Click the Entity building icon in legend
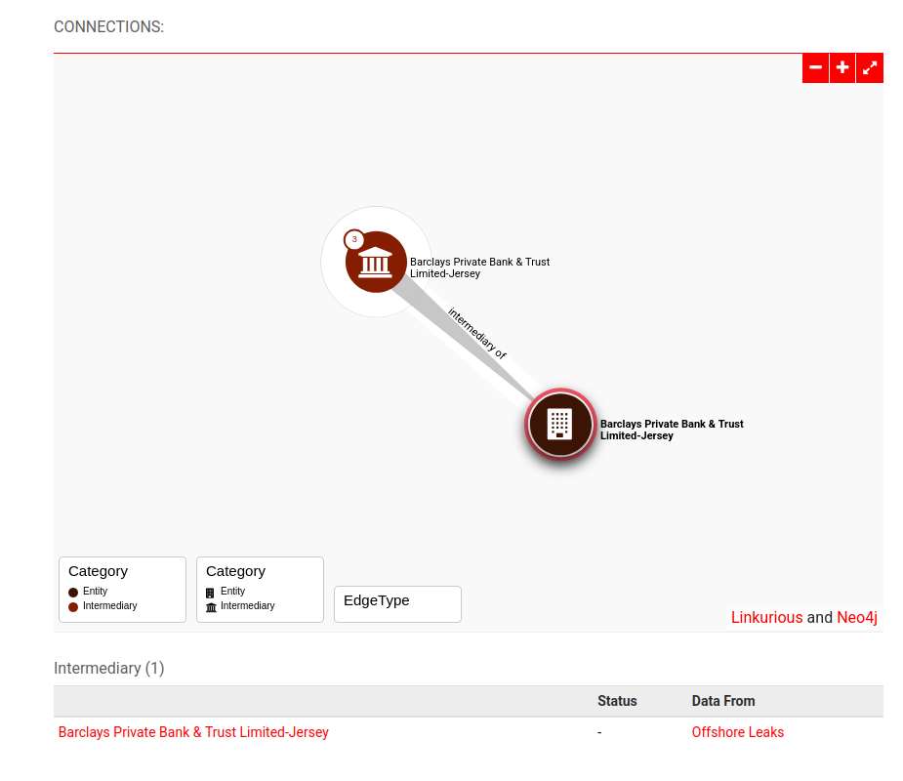This screenshot has height=781, width=903. coord(210,593)
